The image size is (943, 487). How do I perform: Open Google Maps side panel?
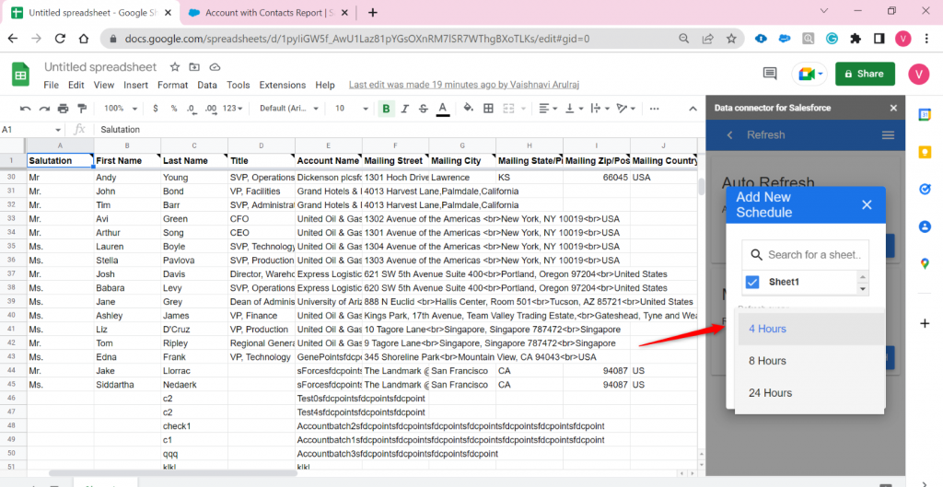(925, 263)
